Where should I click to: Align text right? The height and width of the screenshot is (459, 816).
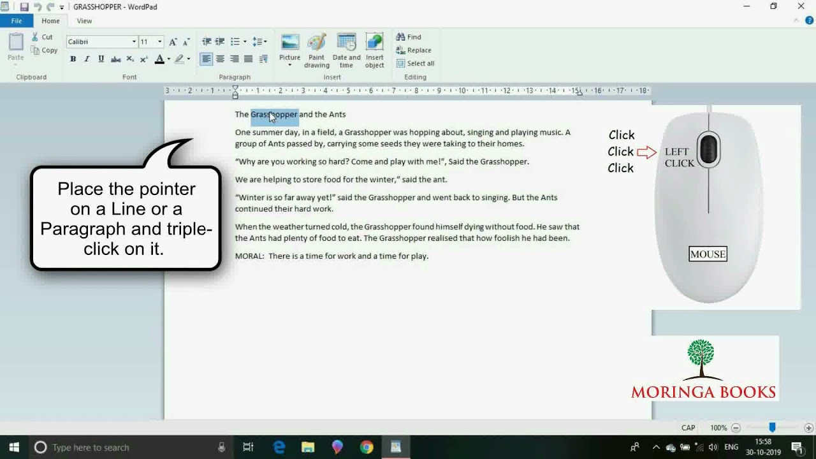234,59
